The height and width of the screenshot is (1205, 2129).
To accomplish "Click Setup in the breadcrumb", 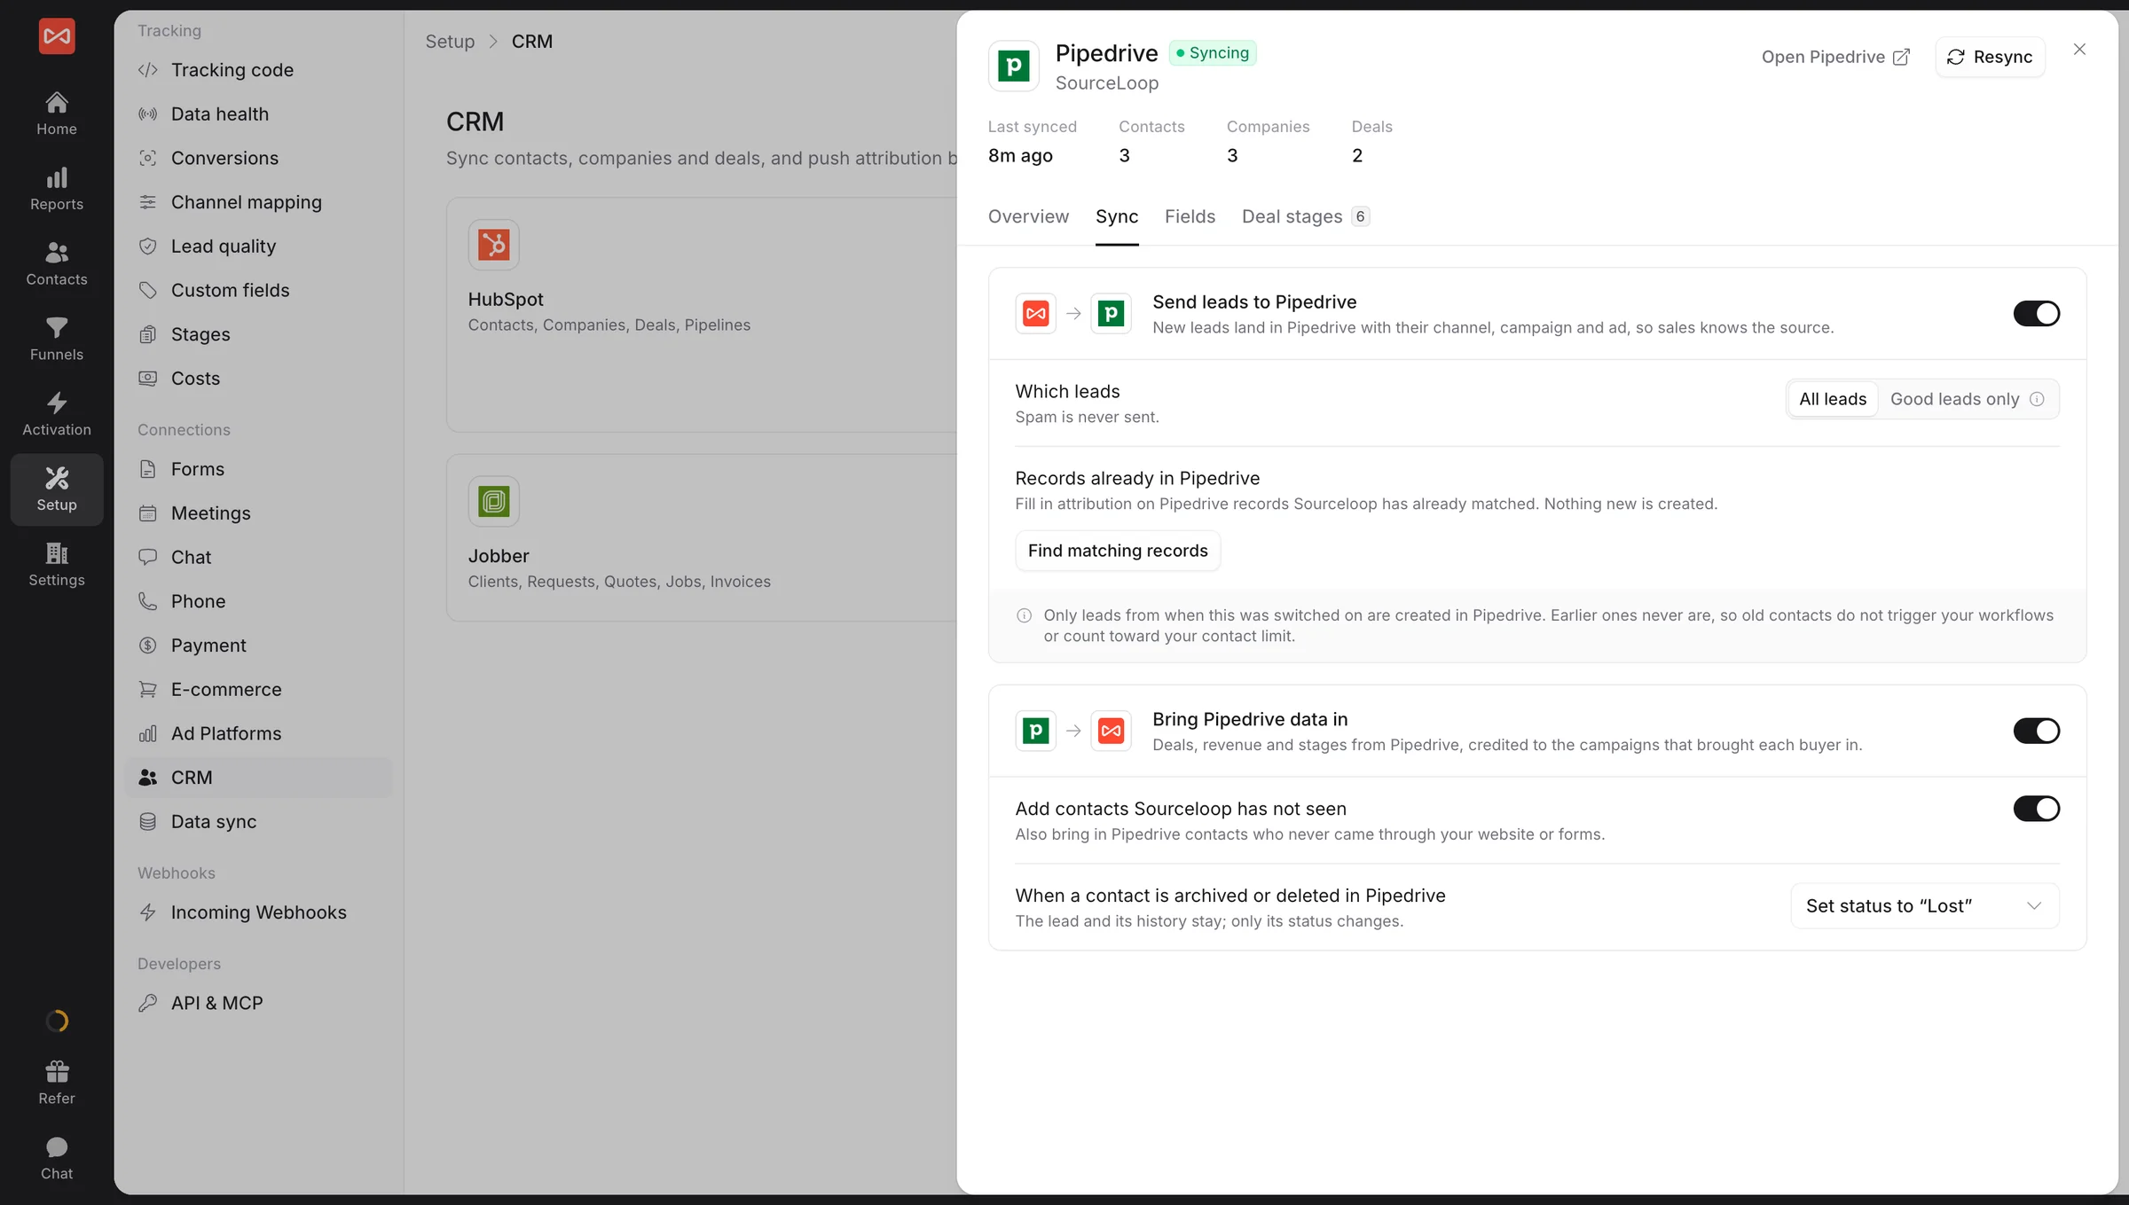I will click(450, 42).
